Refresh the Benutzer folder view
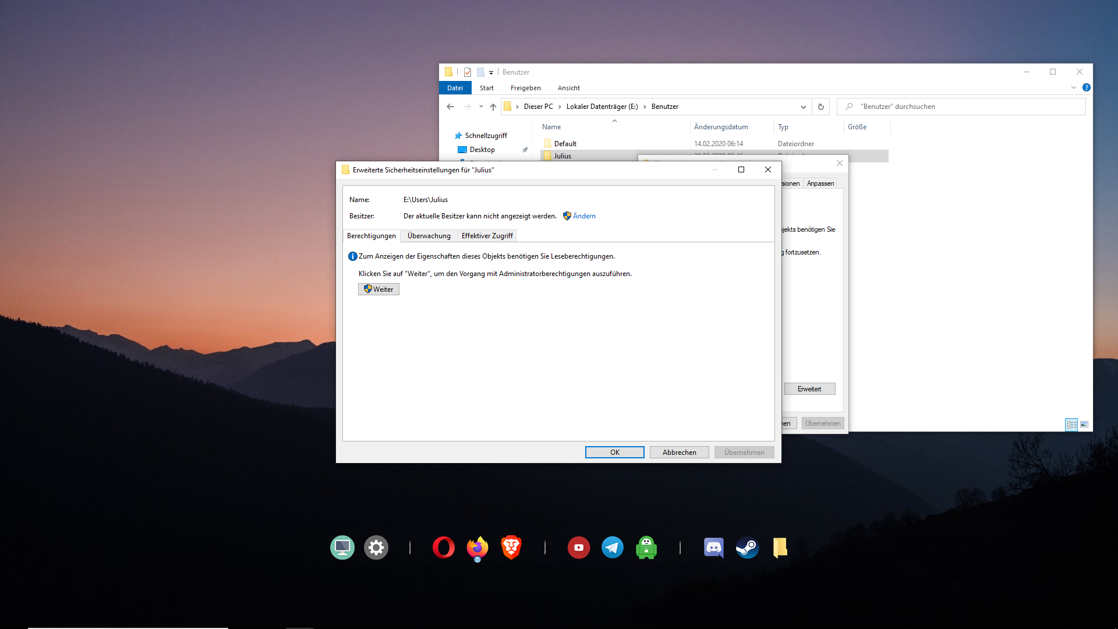The image size is (1118, 629). pos(821,107)
